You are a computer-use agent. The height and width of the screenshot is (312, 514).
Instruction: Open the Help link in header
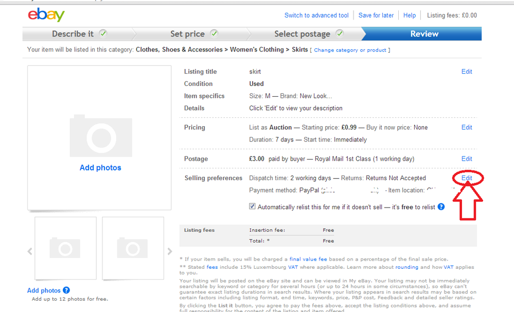[410, 15]
